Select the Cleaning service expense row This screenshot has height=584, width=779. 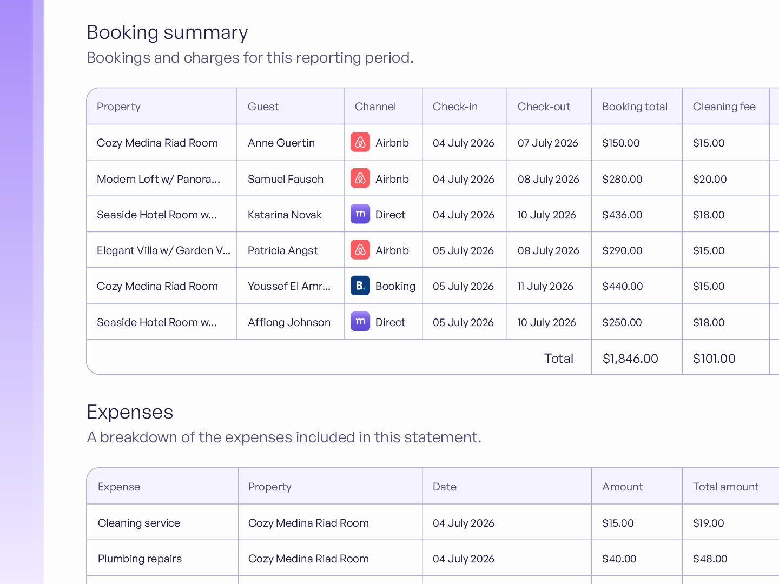click(x=433, y=522)
